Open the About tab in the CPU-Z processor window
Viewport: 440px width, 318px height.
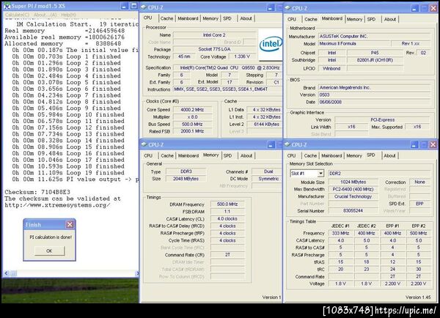point(246,18)
